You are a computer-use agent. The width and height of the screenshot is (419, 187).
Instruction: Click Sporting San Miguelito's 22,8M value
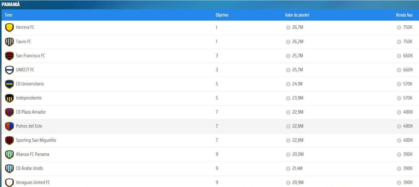(x=298, y=140)
